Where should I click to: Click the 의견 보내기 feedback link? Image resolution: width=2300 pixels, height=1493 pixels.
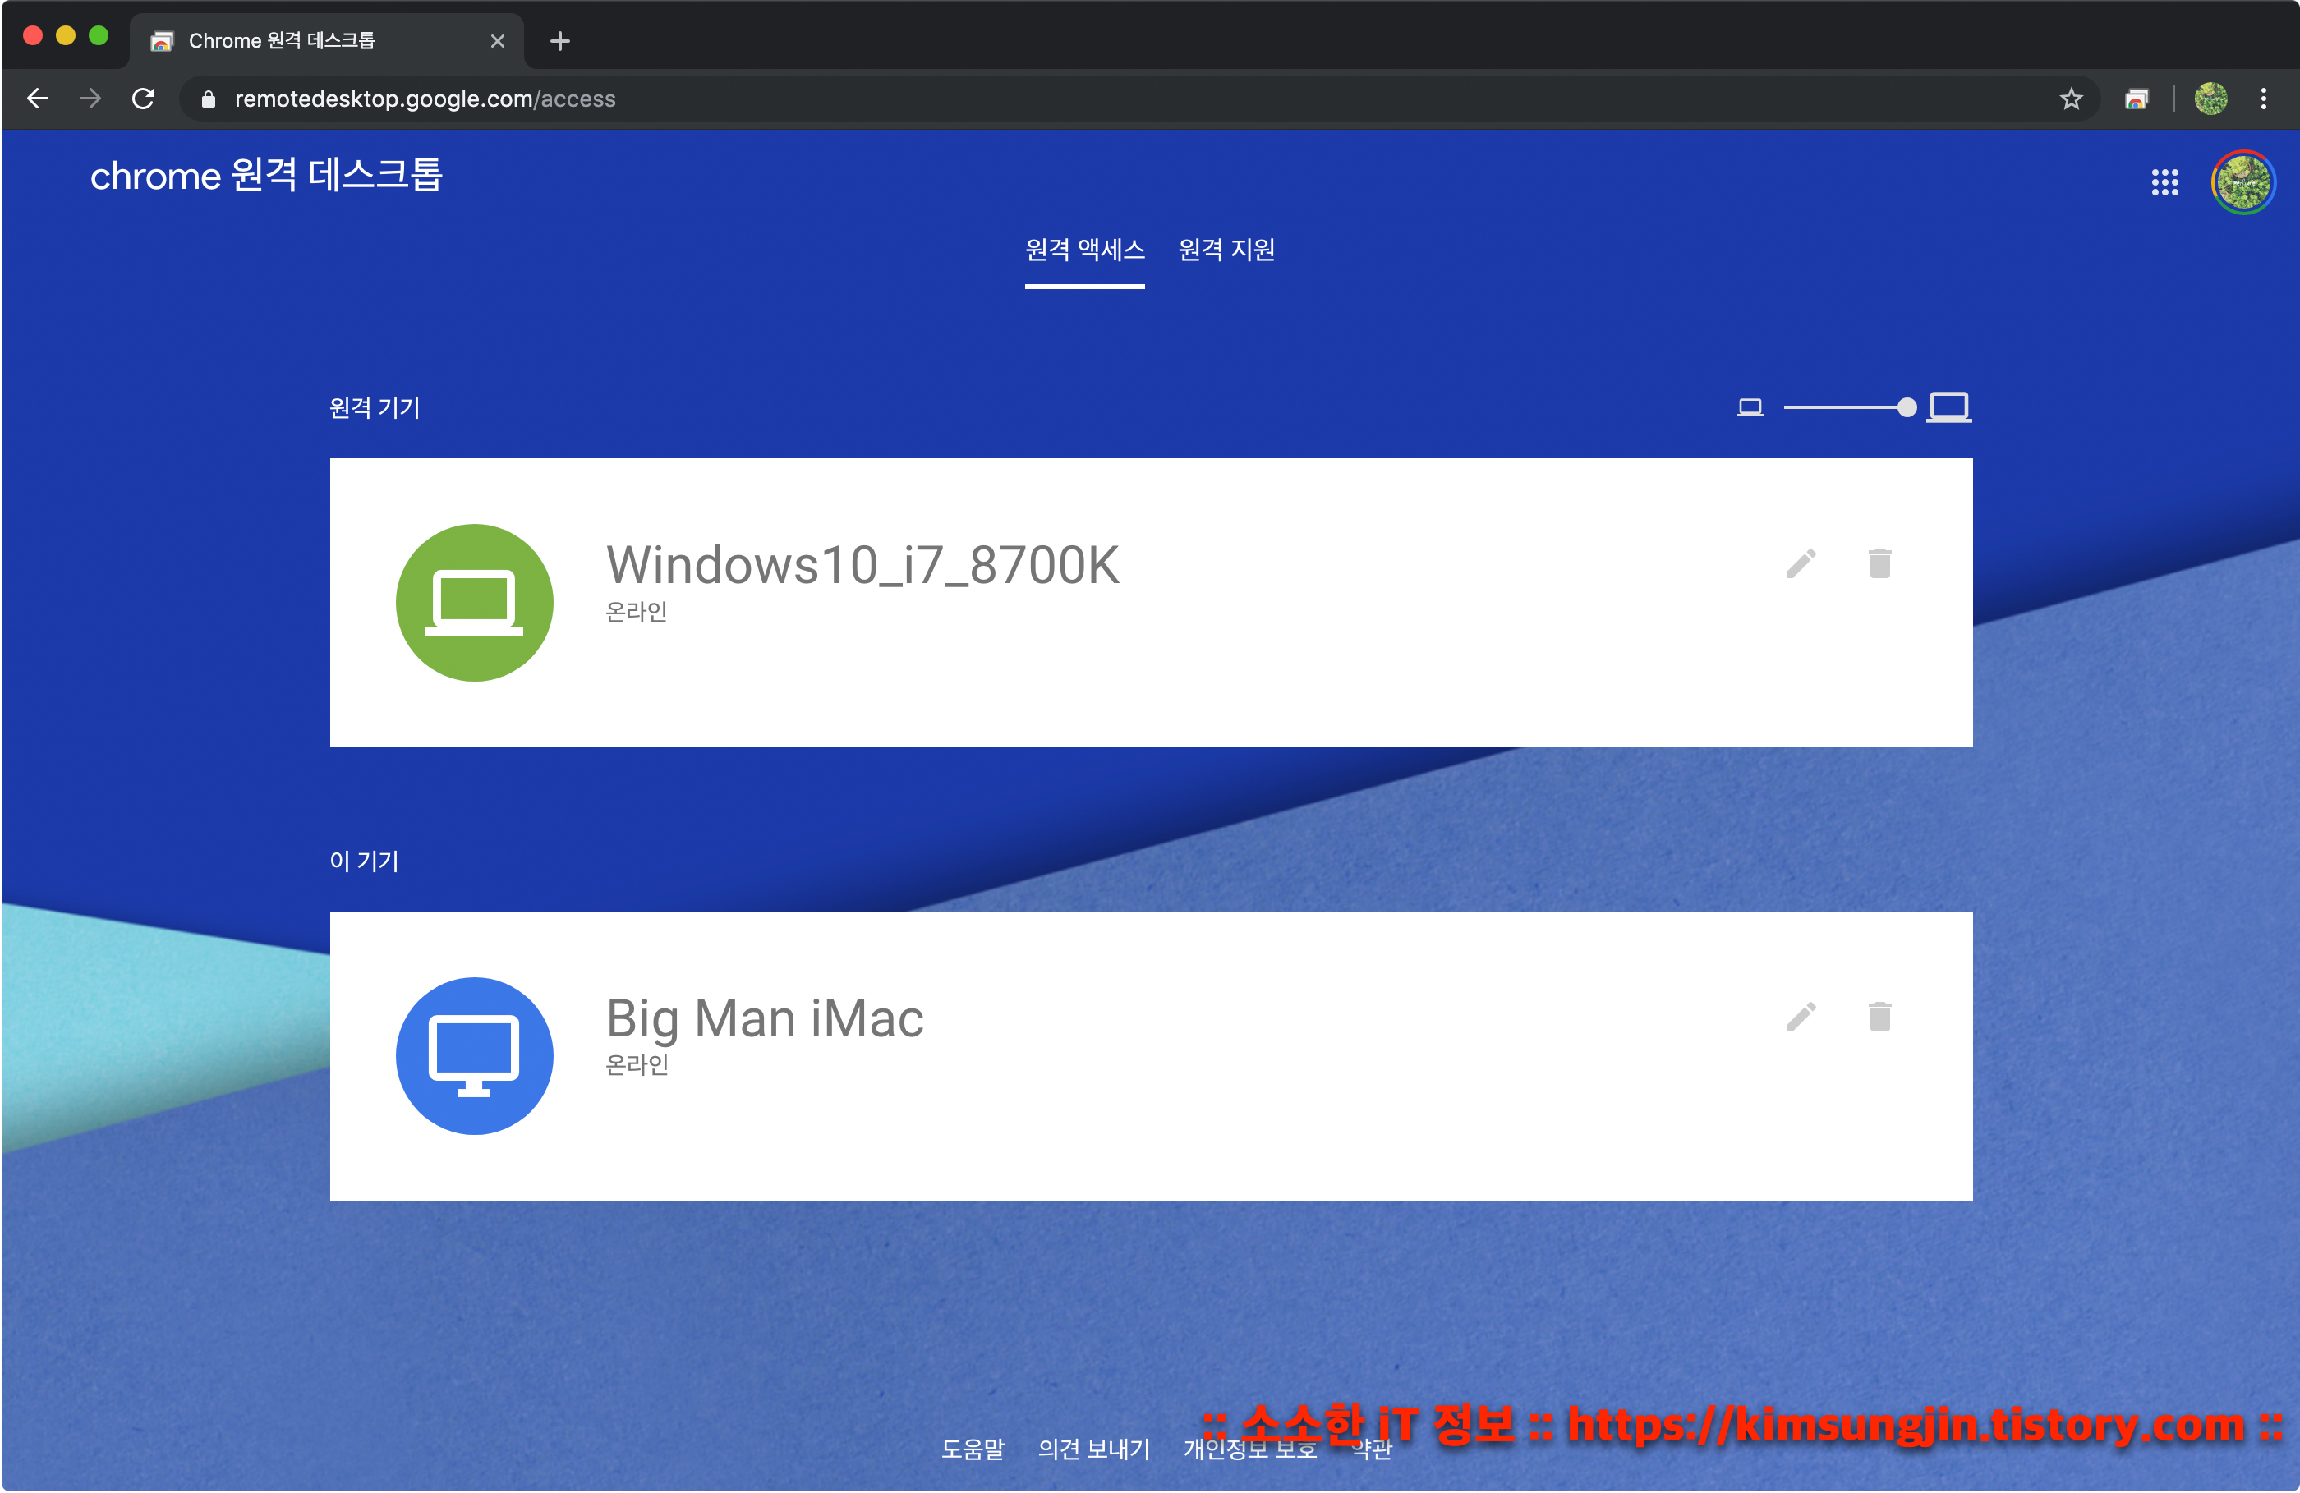pyautogui.click(x=1093, y=1449)
